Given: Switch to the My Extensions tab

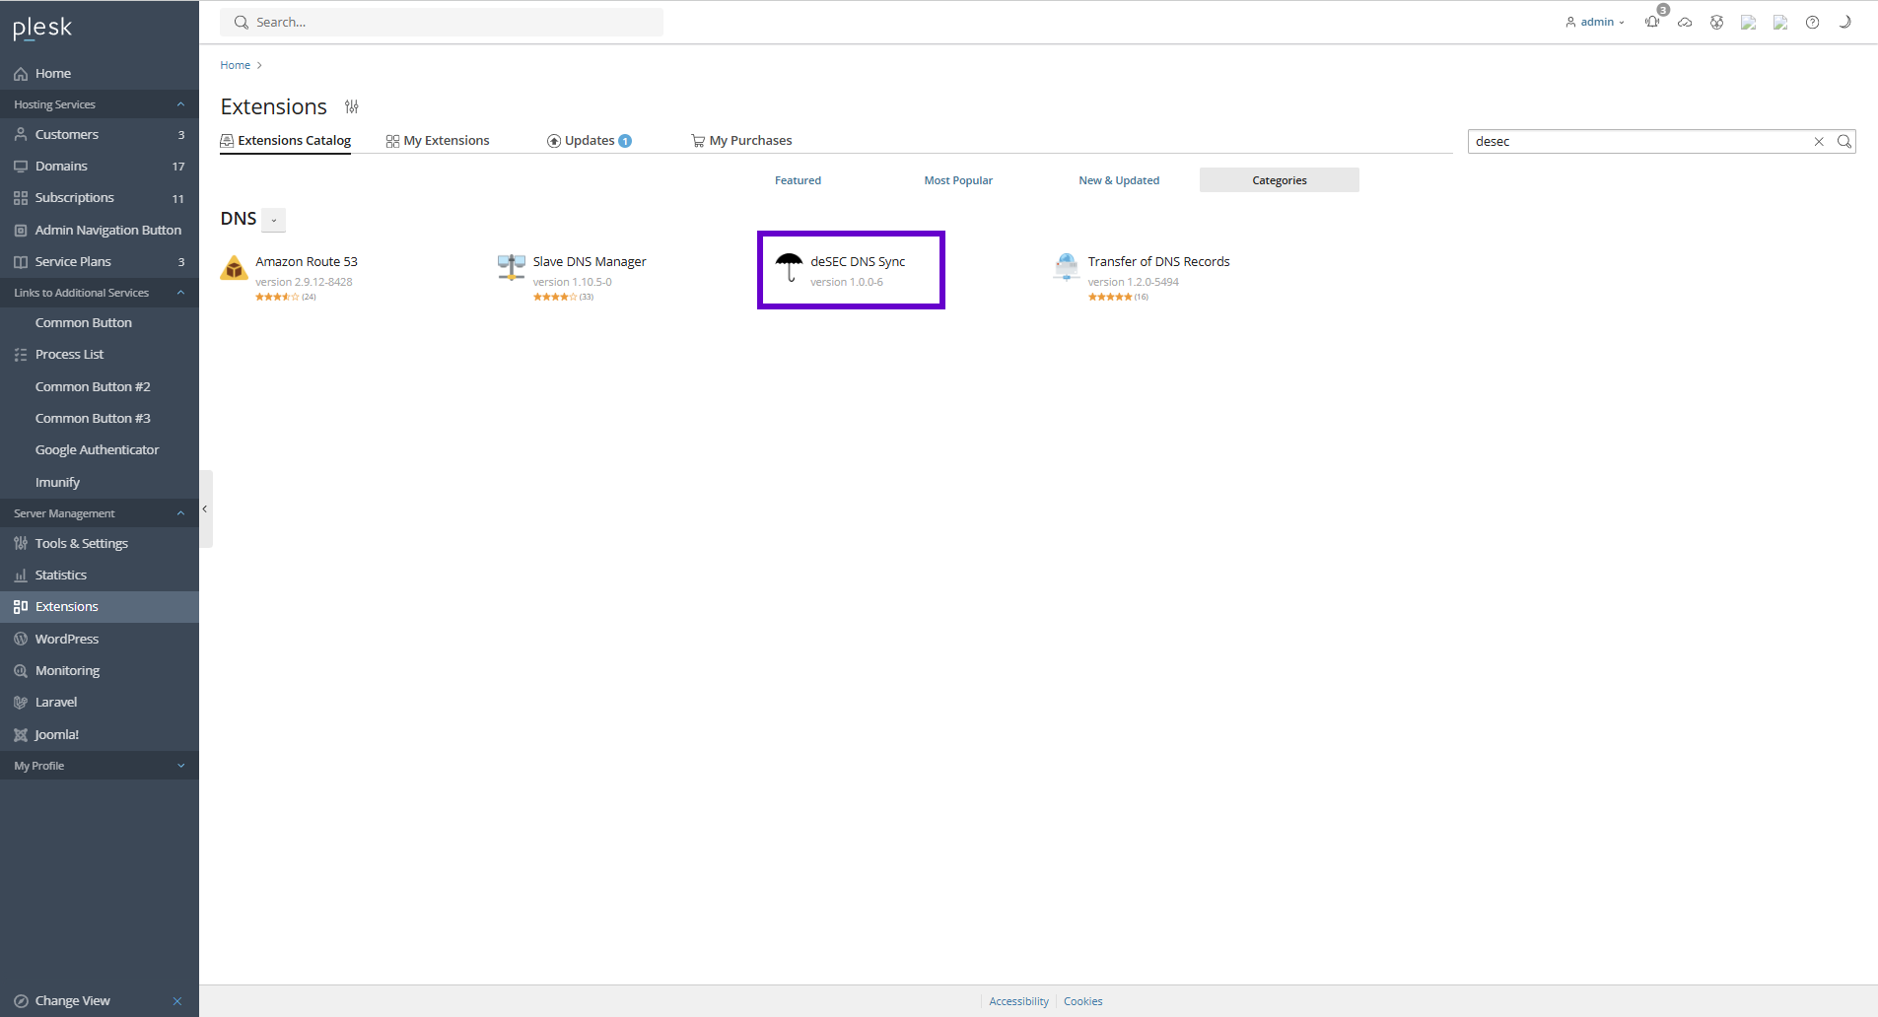Looking at the screenshot, I should (x=446, y=140).
